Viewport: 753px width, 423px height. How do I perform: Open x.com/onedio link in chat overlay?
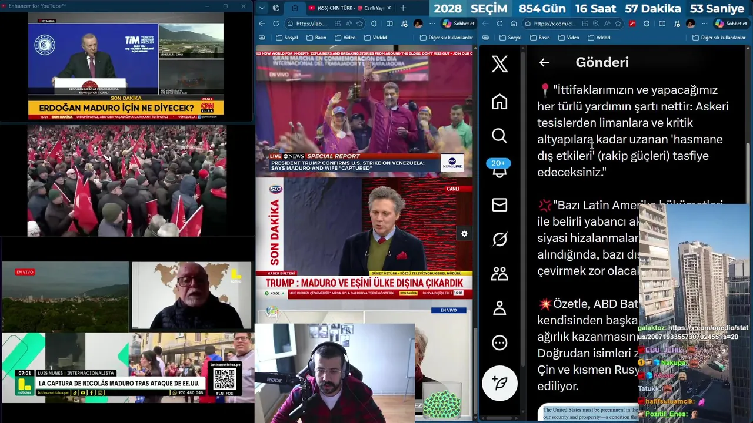pos(693,333)
